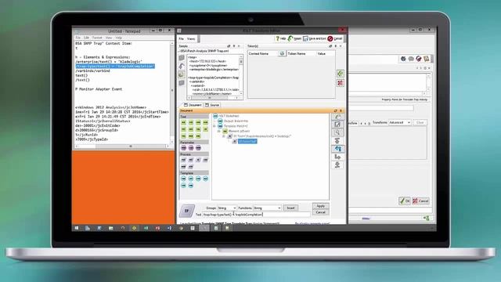Image resolution: width=501 pixels, height=282 pixels.
Task: Open the Help menu in Notepad
Action: (118, 38)
